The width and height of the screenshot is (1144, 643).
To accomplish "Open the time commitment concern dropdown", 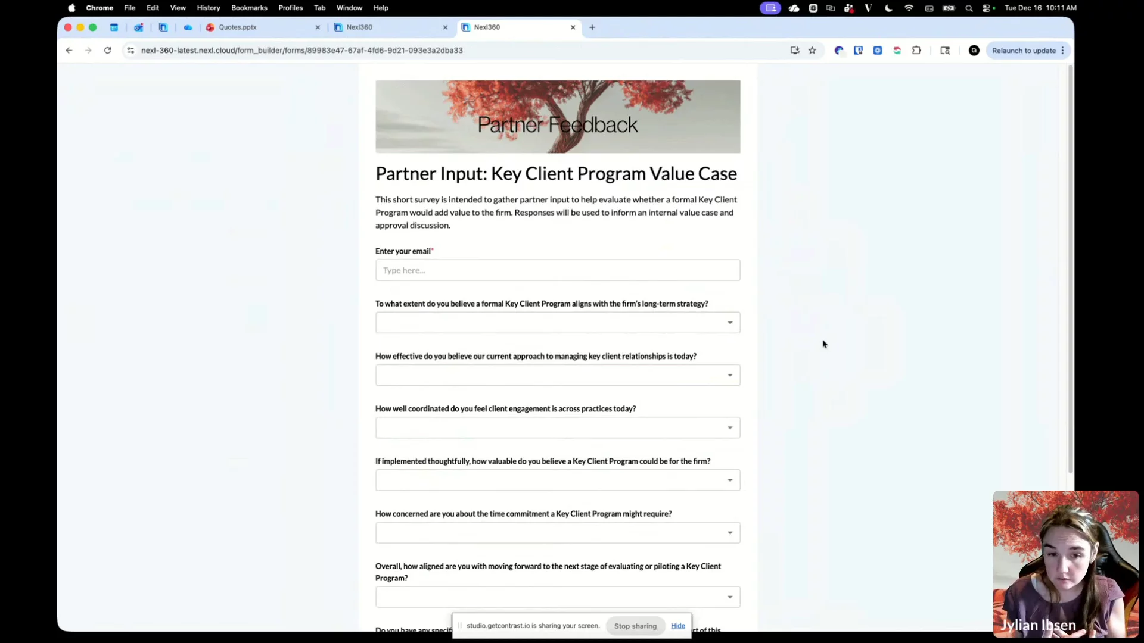I will pyautogui.click(x=557, y=533).
